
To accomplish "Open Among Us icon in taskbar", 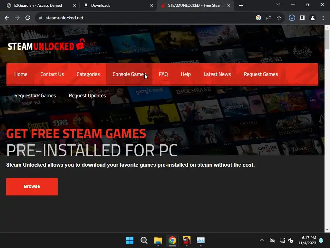I will [187, 240].
